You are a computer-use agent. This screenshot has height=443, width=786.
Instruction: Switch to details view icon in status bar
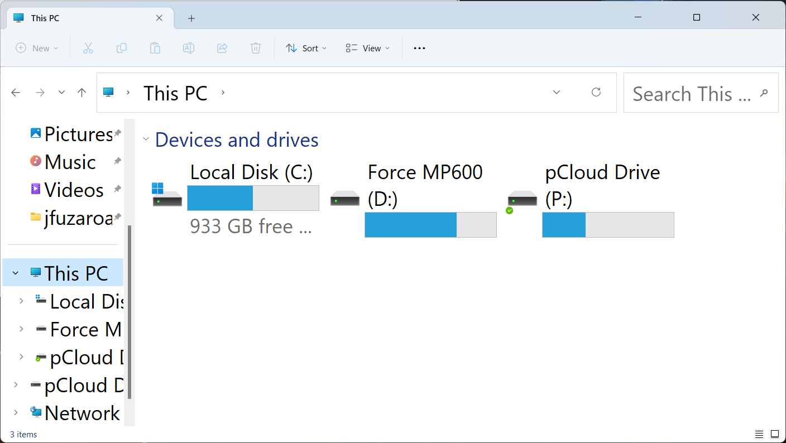(x=759, y=434)
